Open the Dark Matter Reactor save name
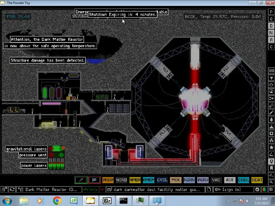 [49, 189]
